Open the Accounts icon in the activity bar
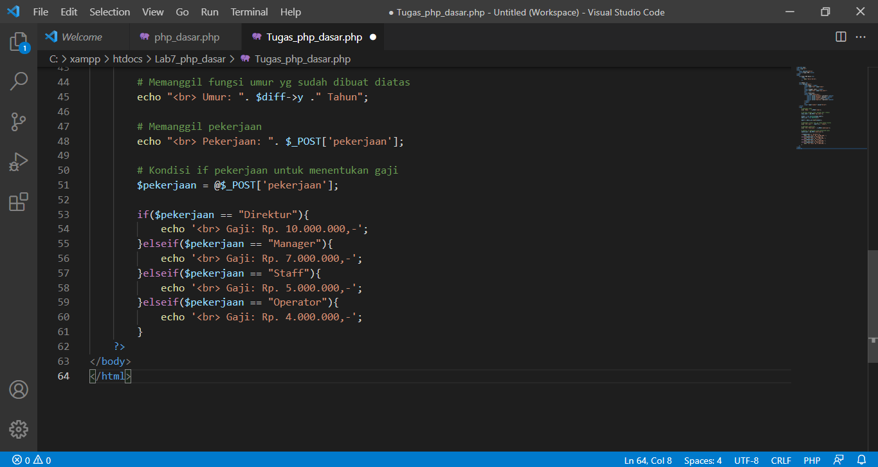 tap(18, 389)
